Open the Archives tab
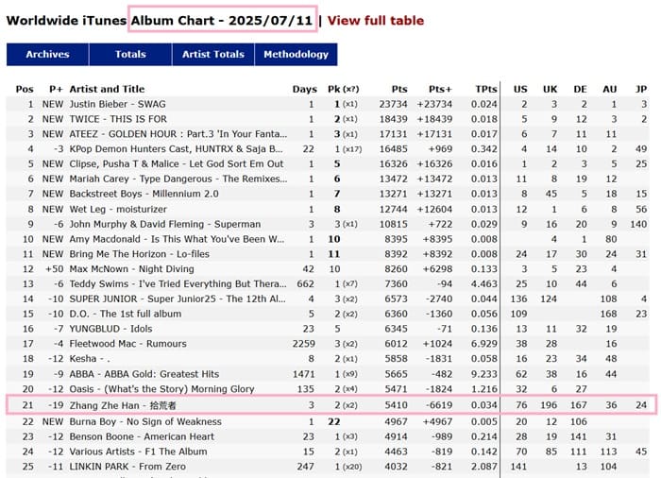 (x=47, y=55)
